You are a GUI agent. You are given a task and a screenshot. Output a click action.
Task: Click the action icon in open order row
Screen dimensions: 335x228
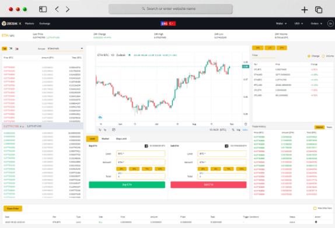(x=316, y=222)
